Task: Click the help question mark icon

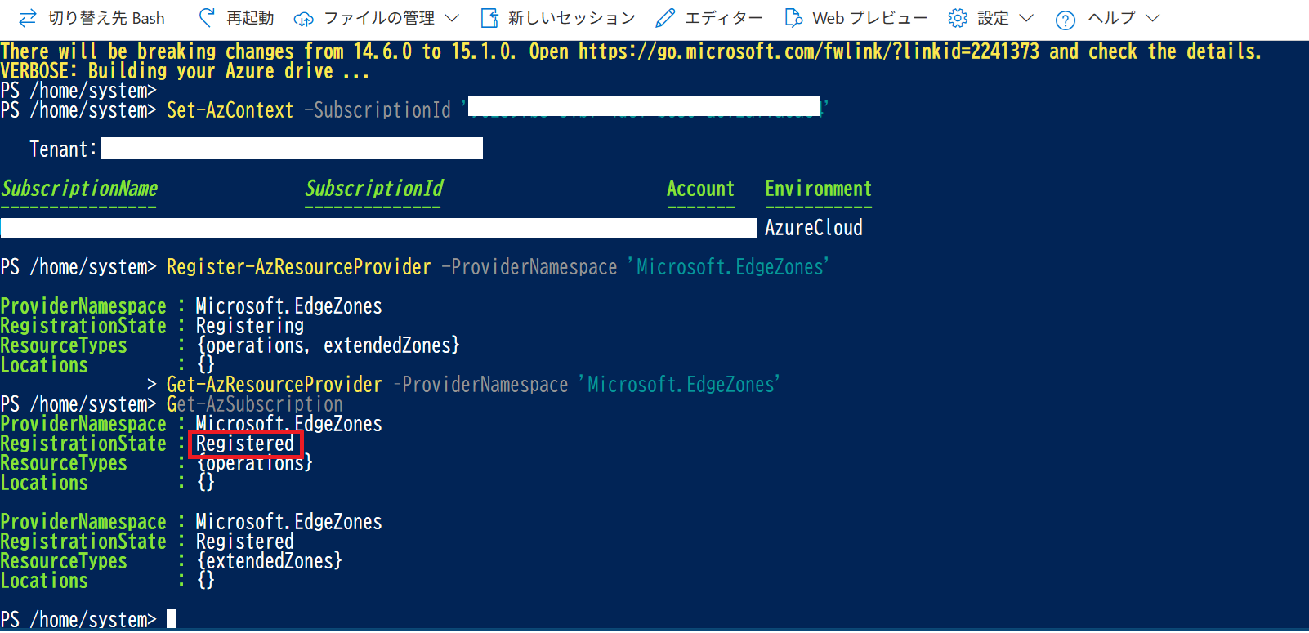Action: click(1065, 19)
